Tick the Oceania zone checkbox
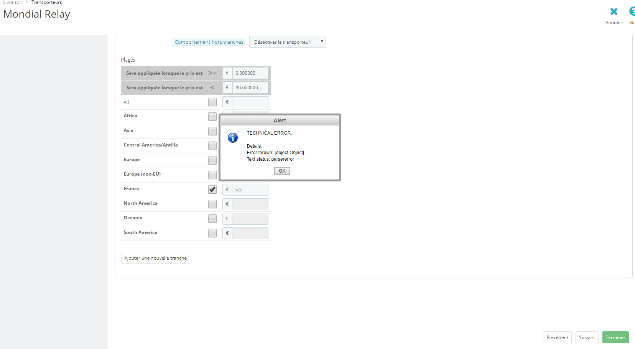Viewport: 635px width, 349px height. pos(212,219)
